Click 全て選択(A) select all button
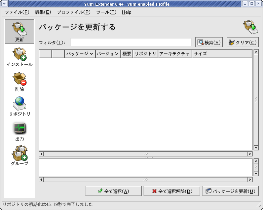 [x=113, y=191]
